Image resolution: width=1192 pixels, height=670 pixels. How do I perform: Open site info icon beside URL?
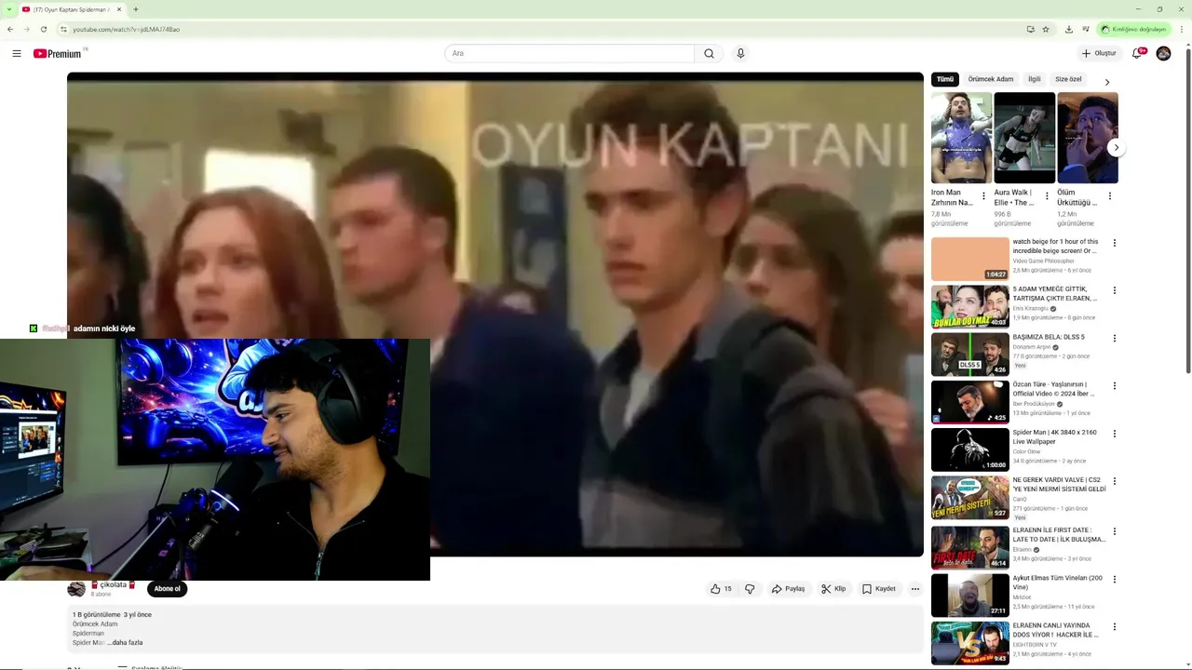[62, 29]
